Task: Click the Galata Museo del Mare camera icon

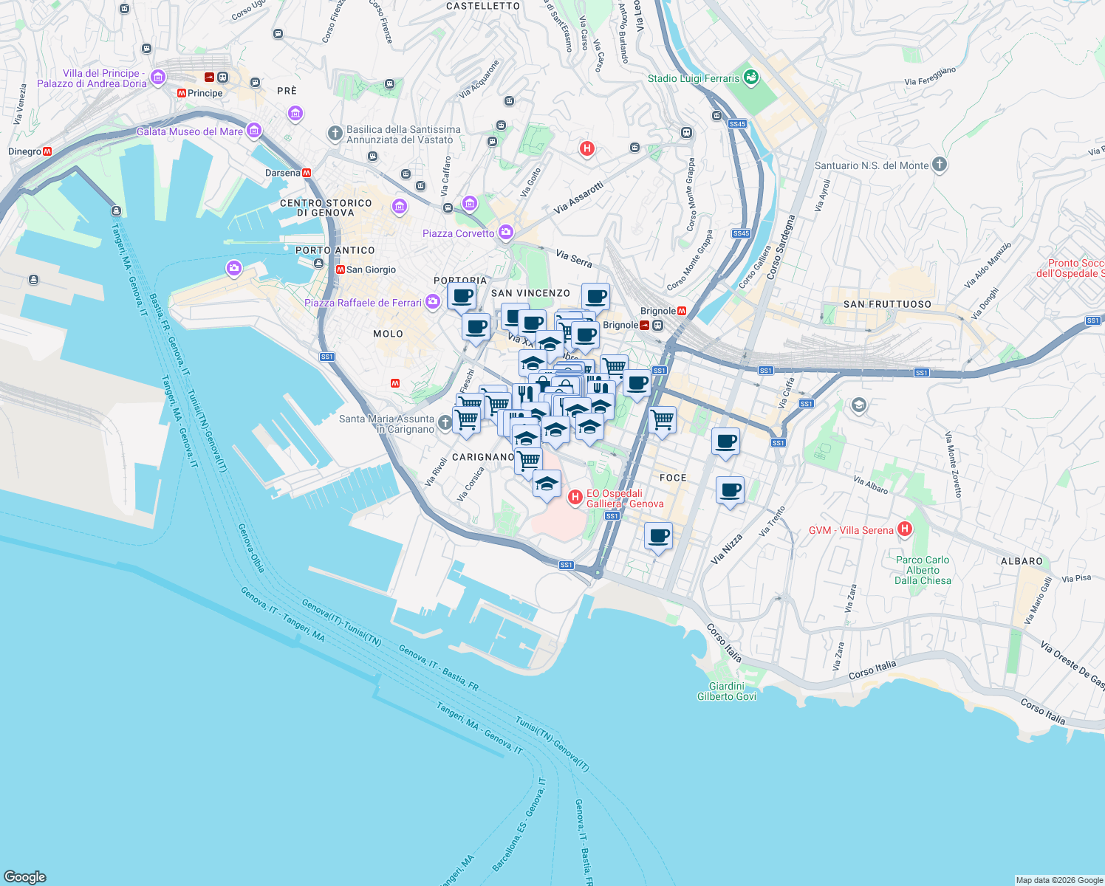Action: tap(253, 130)
